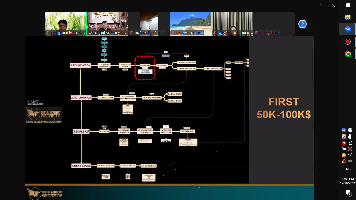
Task: Click muted mic icon beside truongdoanh
Action: tap(256, 33)
